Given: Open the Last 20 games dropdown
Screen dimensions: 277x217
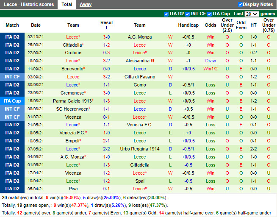Looking at the screenshot, I should [x=252, y=14].
